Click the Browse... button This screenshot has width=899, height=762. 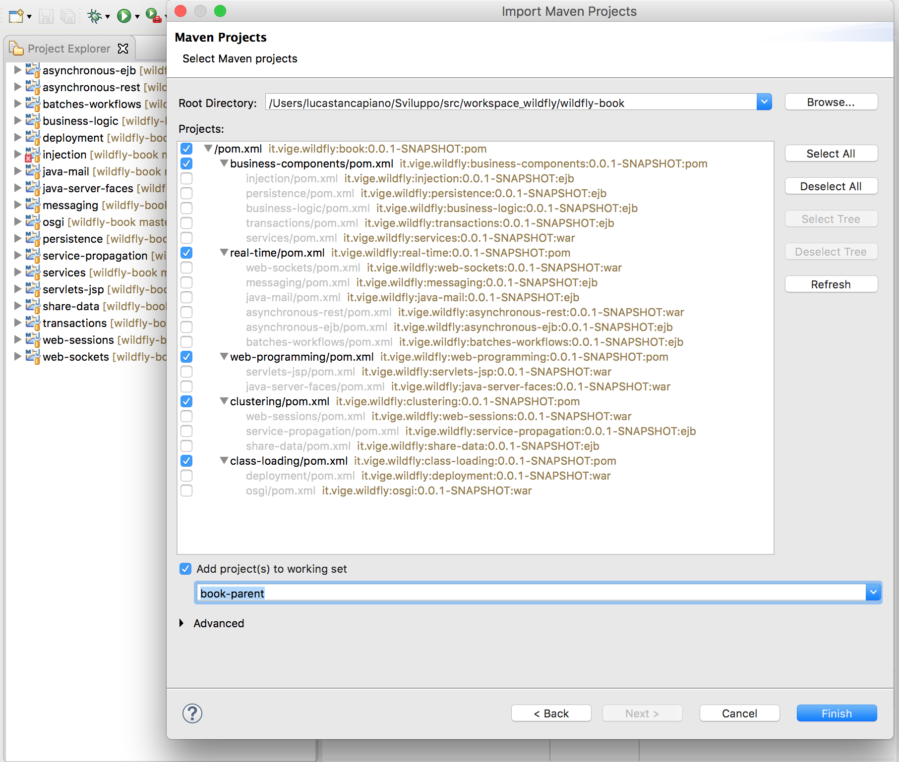click(x=831, y=102)
